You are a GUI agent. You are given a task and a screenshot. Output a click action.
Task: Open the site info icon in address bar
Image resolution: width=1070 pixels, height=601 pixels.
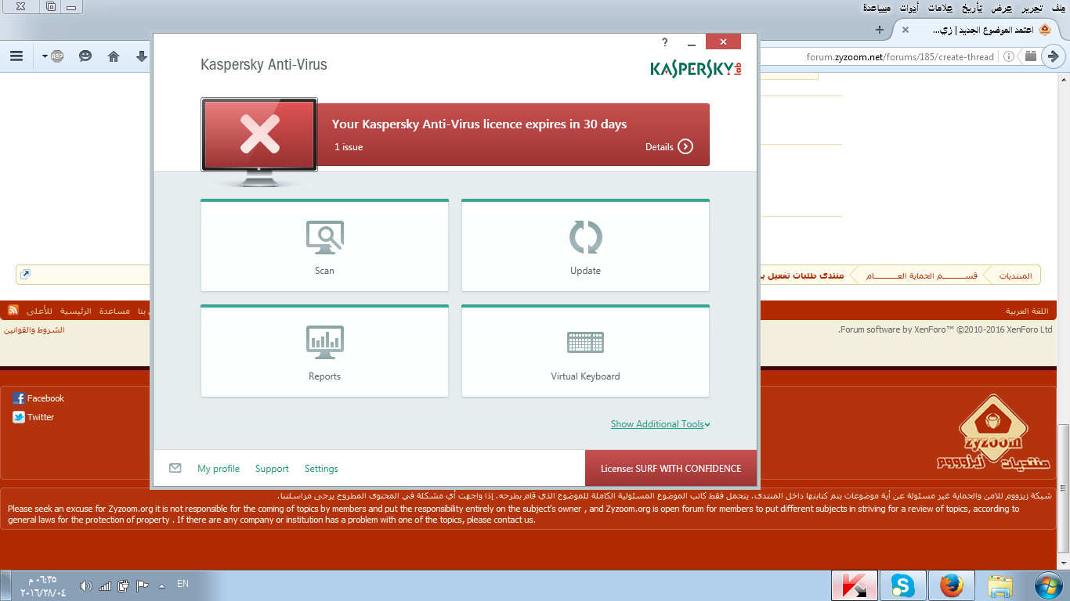click(x=1009, y=56)
